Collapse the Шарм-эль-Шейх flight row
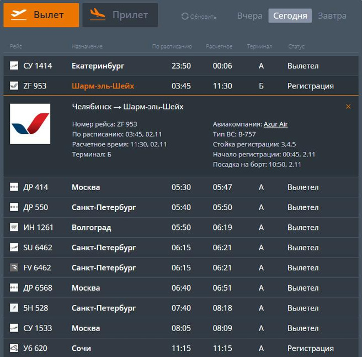 click(181, 86)
